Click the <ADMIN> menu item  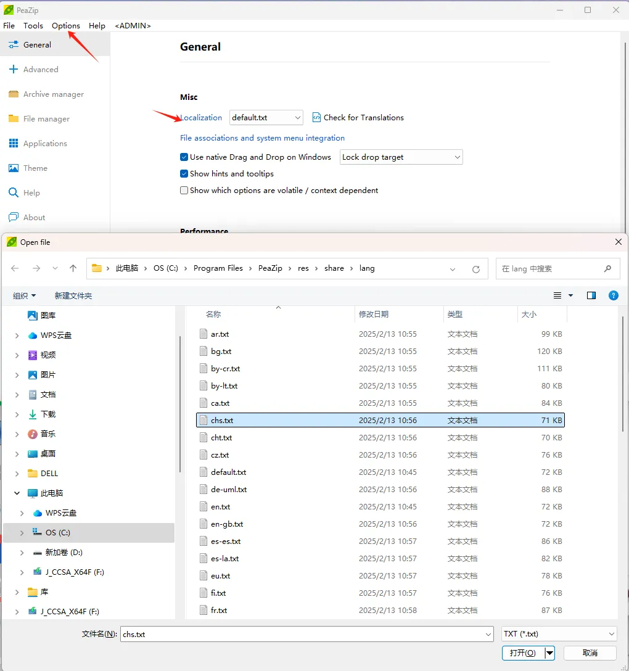point(133,26)
